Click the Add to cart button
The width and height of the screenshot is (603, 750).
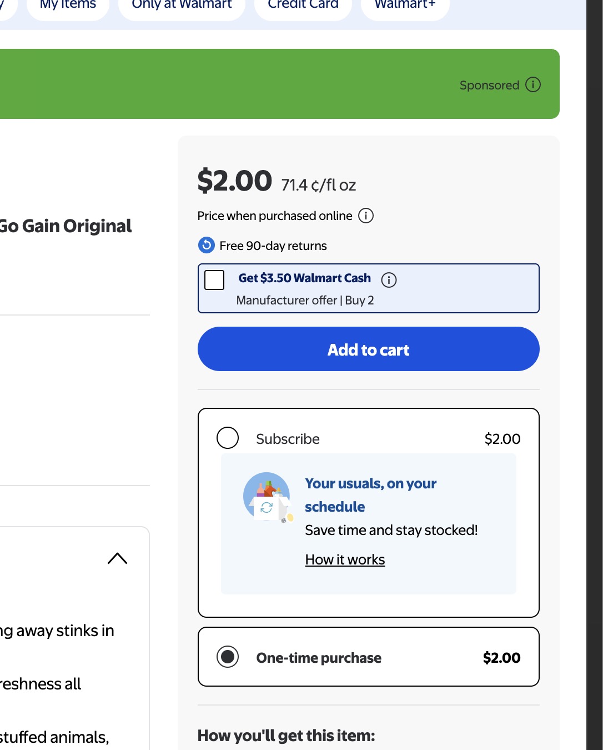coord(368,349)
